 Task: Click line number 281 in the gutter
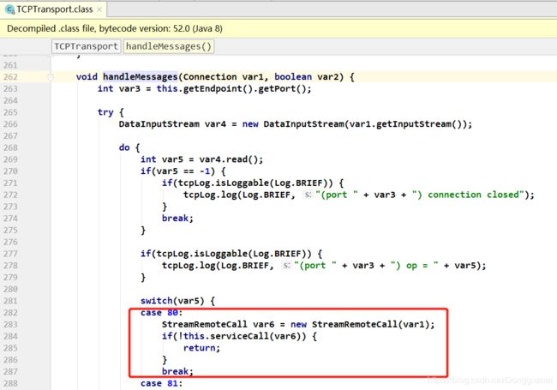(x=10, y=301)
